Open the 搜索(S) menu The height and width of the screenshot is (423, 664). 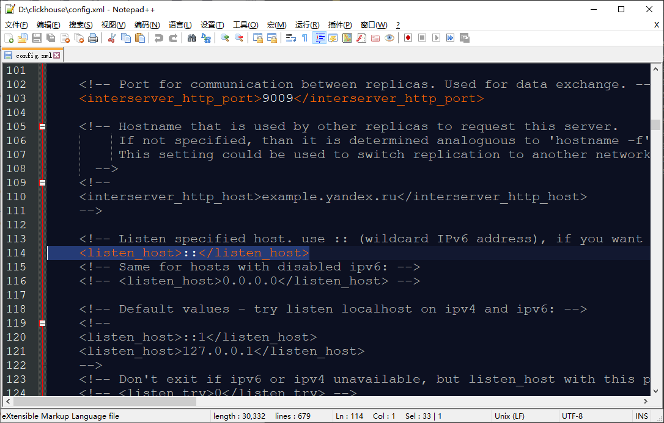(81, 25)
